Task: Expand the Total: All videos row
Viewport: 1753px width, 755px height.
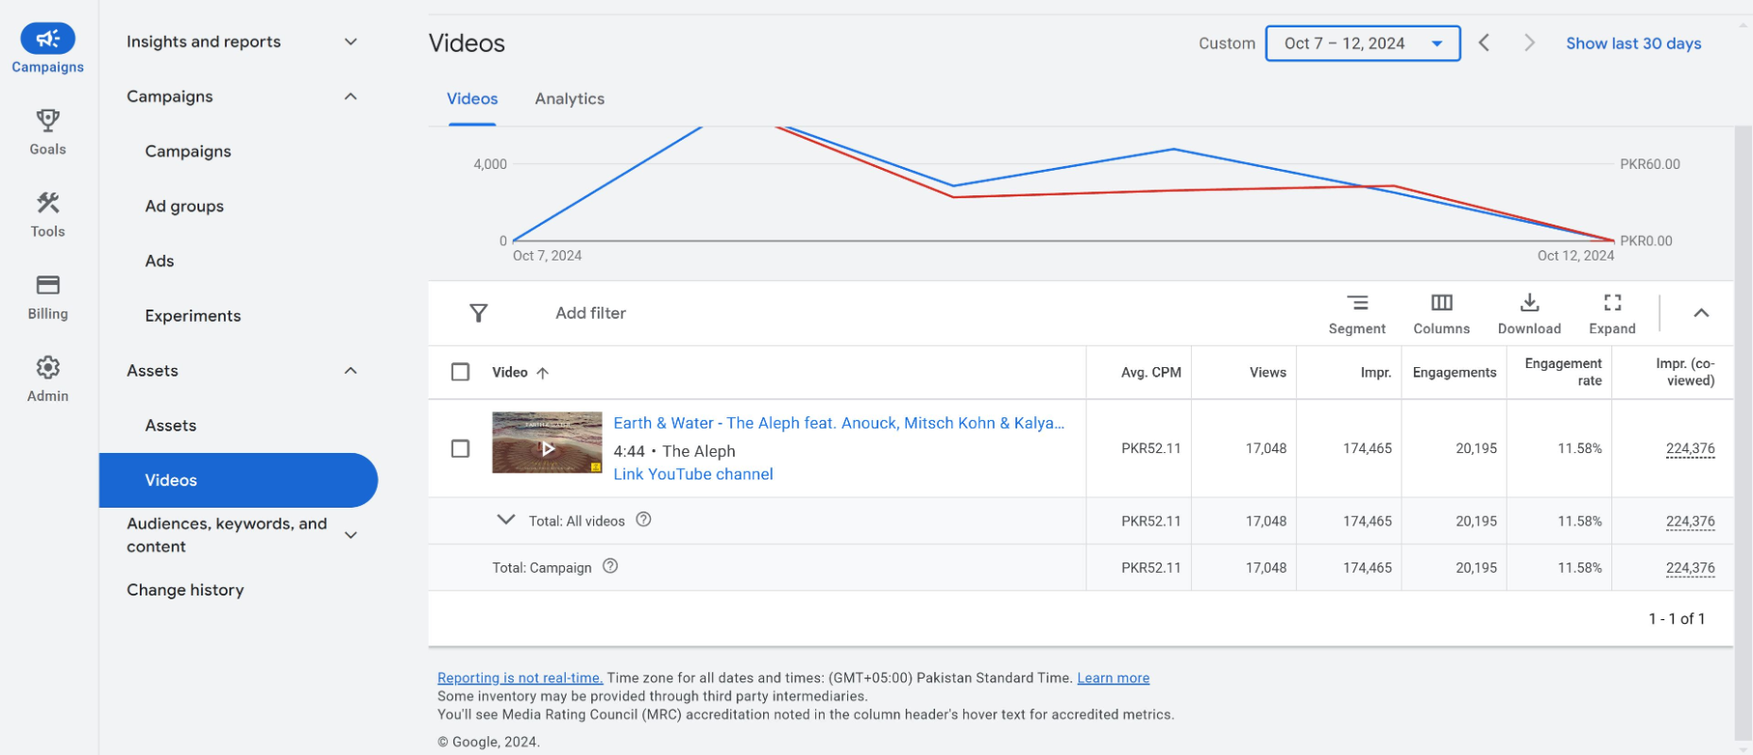Action: pyautogui.click(x=506, y=520)
